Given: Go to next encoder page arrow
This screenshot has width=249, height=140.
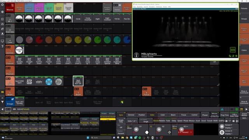Looking at the screenshot, I should (233, 121).
